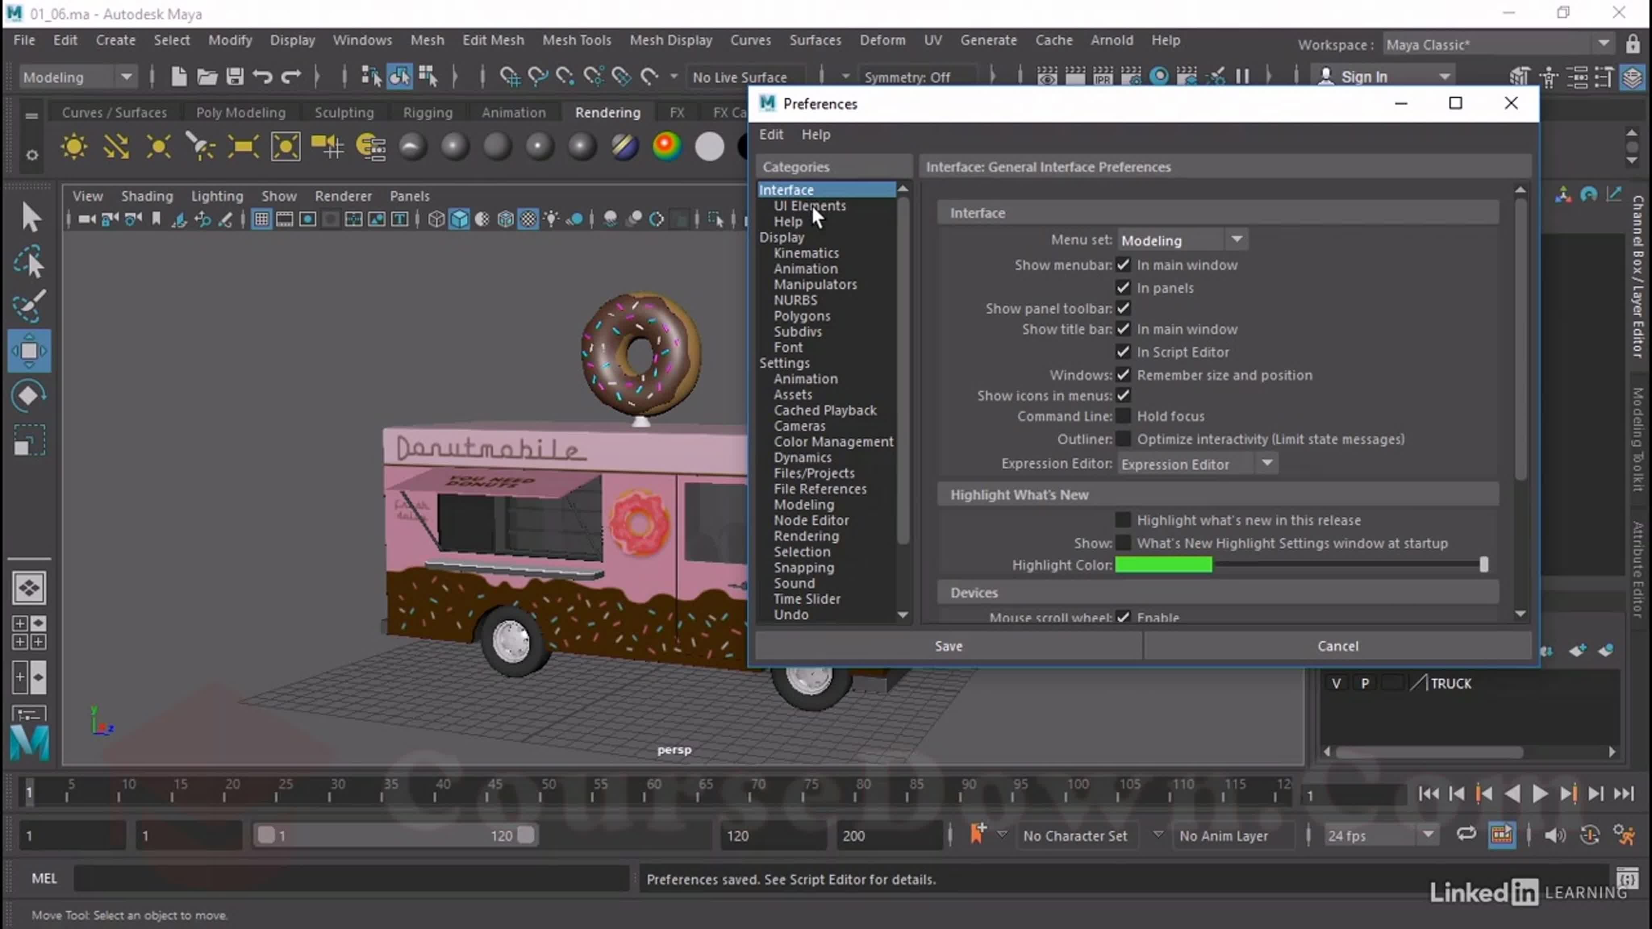Open the 24 fps frame rate dropdown

coord(1381,835)
